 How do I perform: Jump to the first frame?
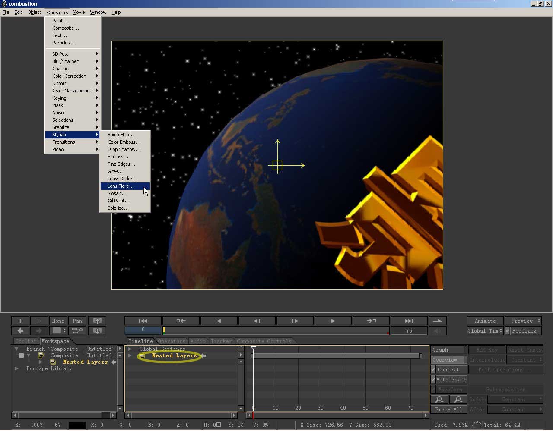point(143,321)
